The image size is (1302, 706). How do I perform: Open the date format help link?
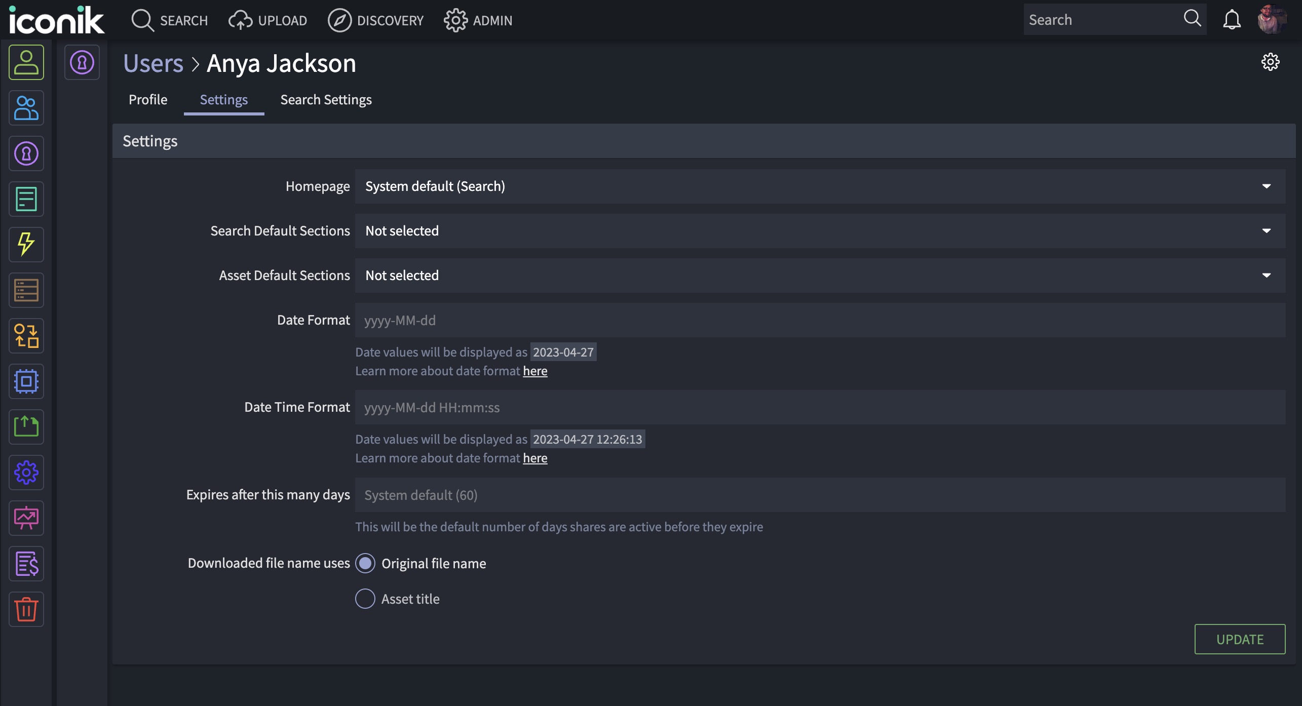[535, 371]
